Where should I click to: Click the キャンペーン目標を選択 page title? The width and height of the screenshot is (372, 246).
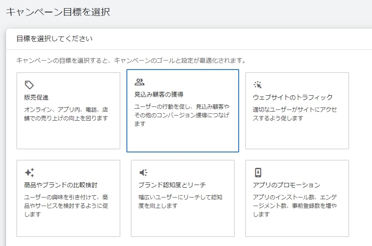coord(58,12)
